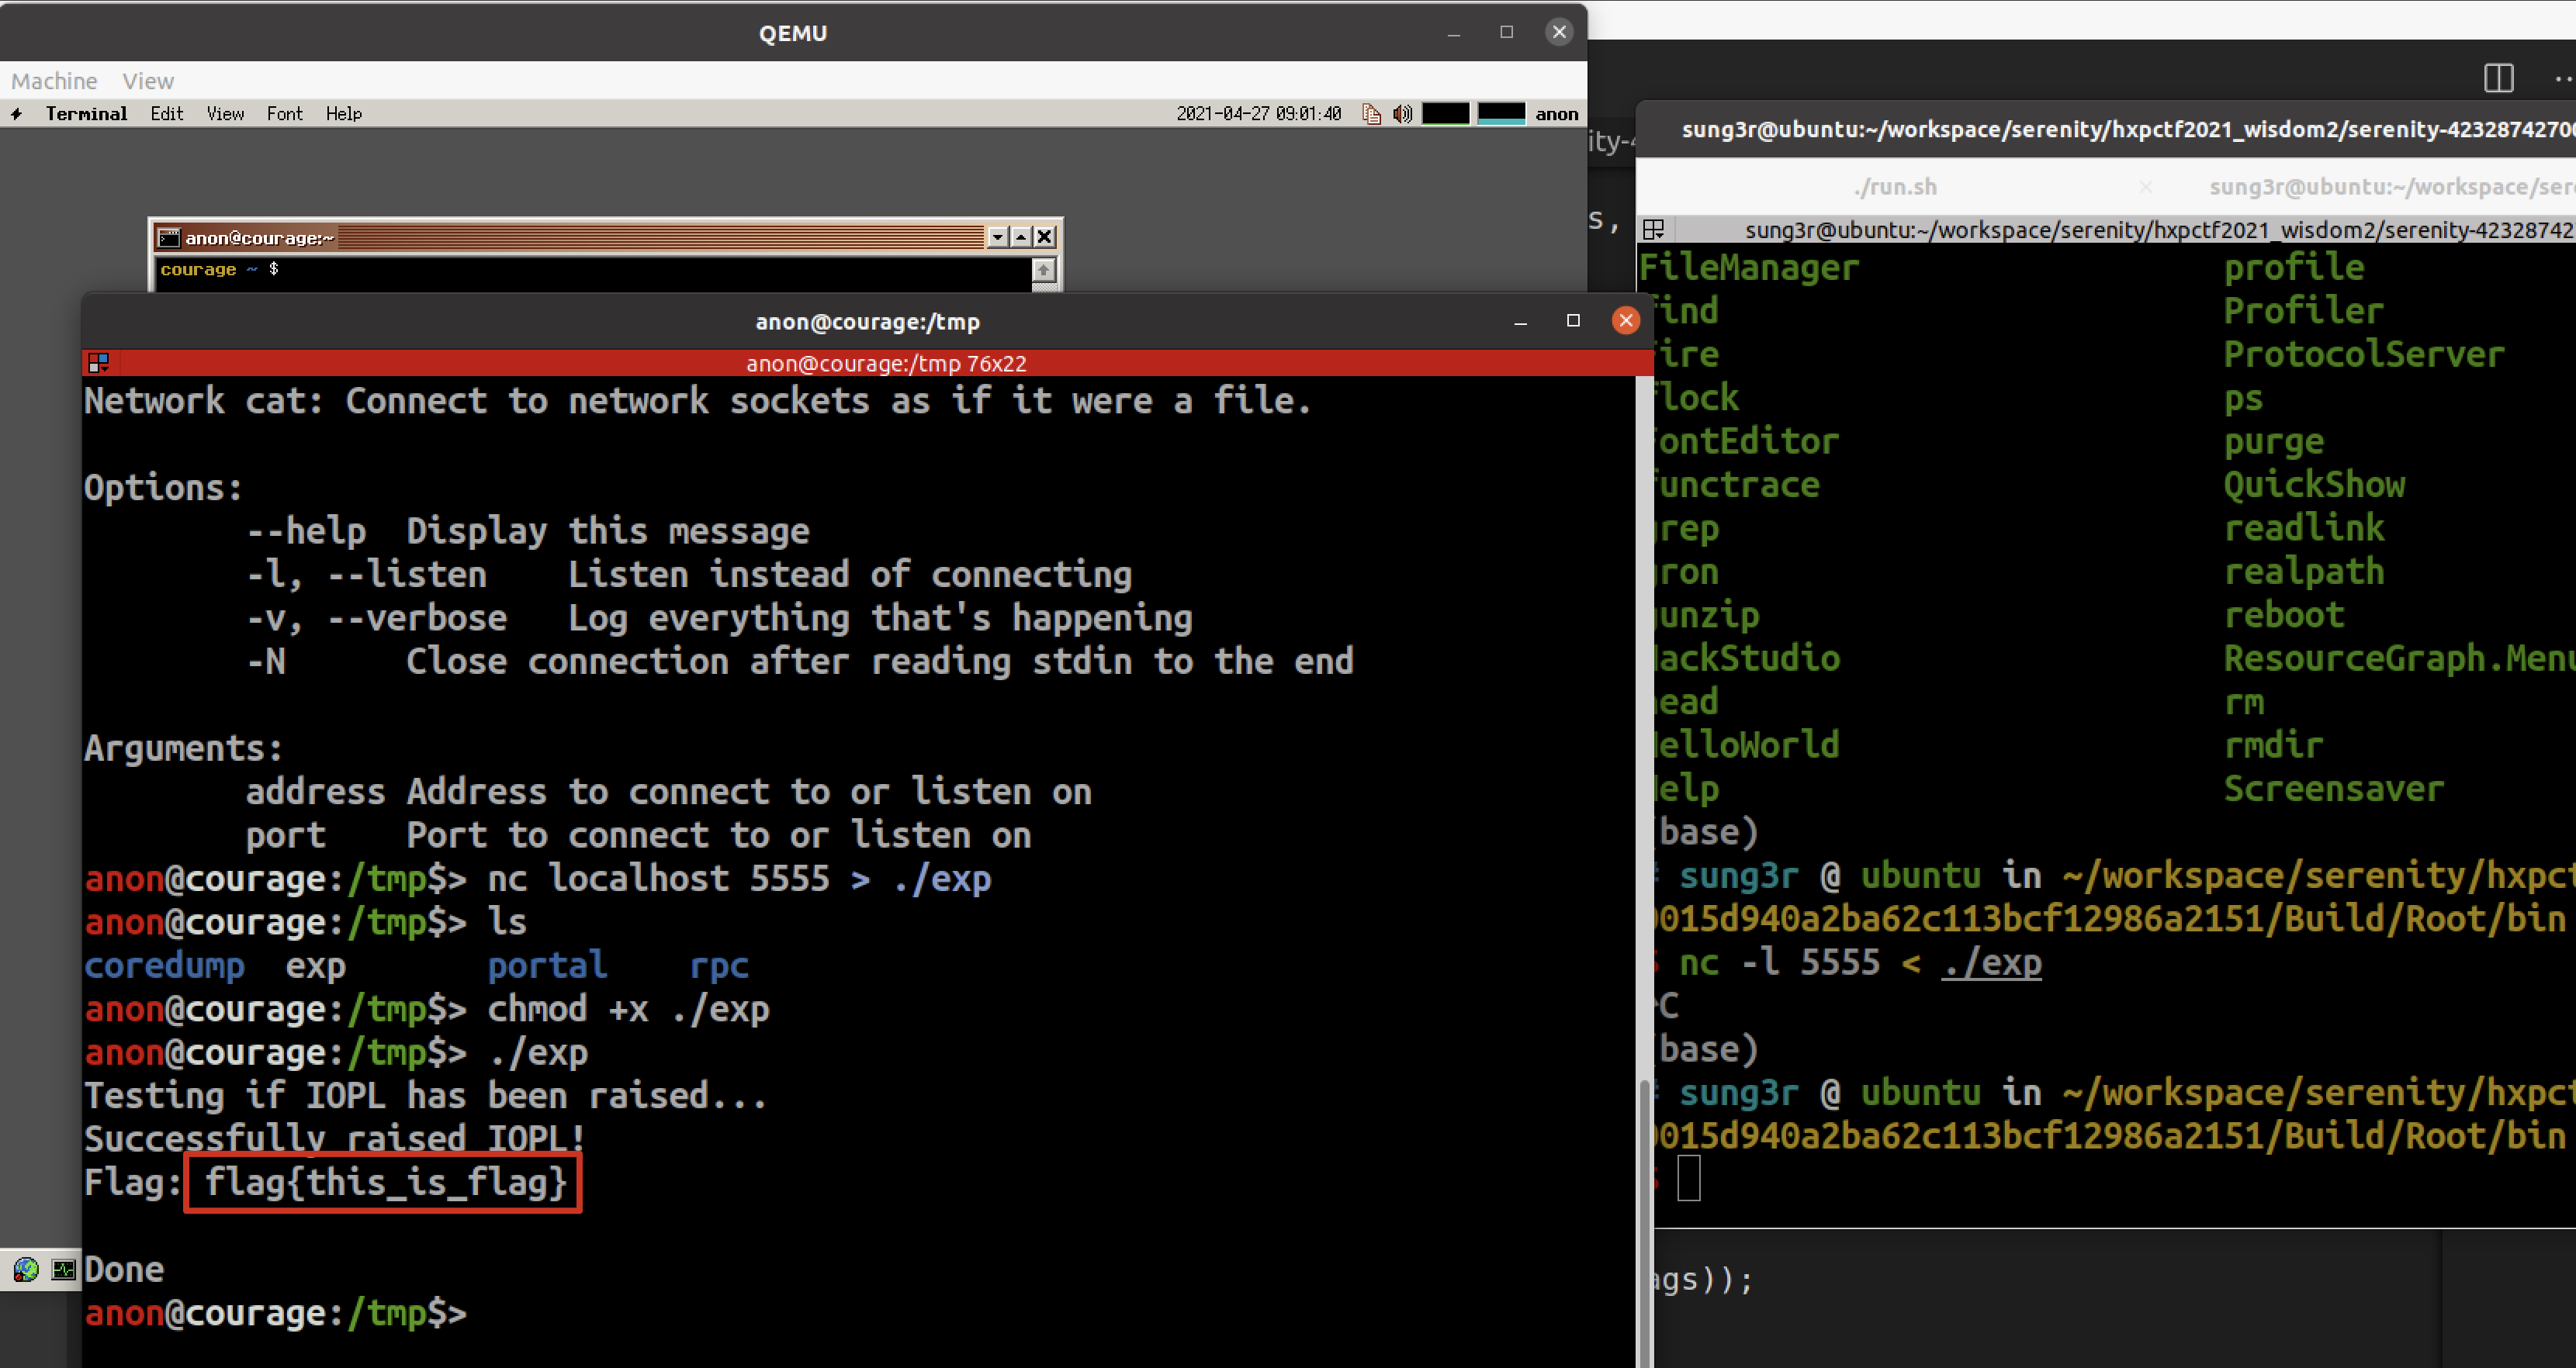Click the system monitor taskbar icon

[63, 1269]
